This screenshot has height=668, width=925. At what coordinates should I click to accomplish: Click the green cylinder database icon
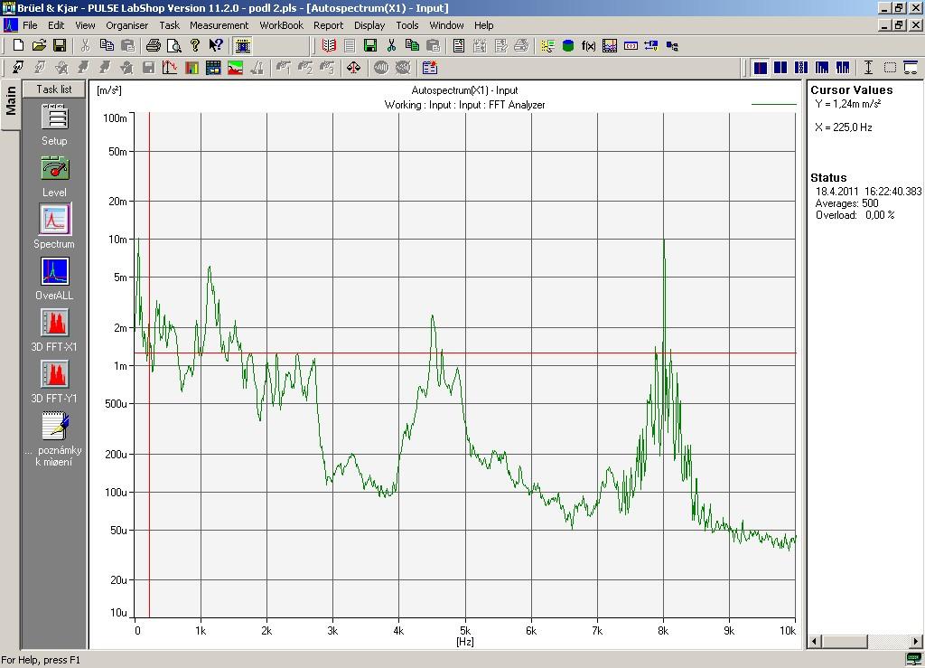[x=568, y=45]
